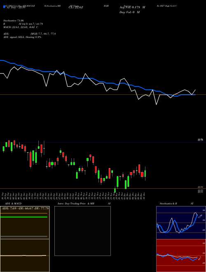Click the green line in the ADX panel
This screenshot has height=272, width=206.
[24, 217]
